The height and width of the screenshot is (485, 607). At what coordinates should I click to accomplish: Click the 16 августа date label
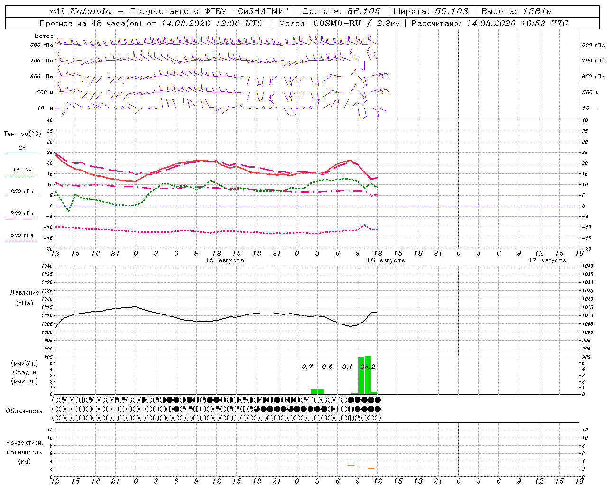pyautogui.click(x=386, y=260)
